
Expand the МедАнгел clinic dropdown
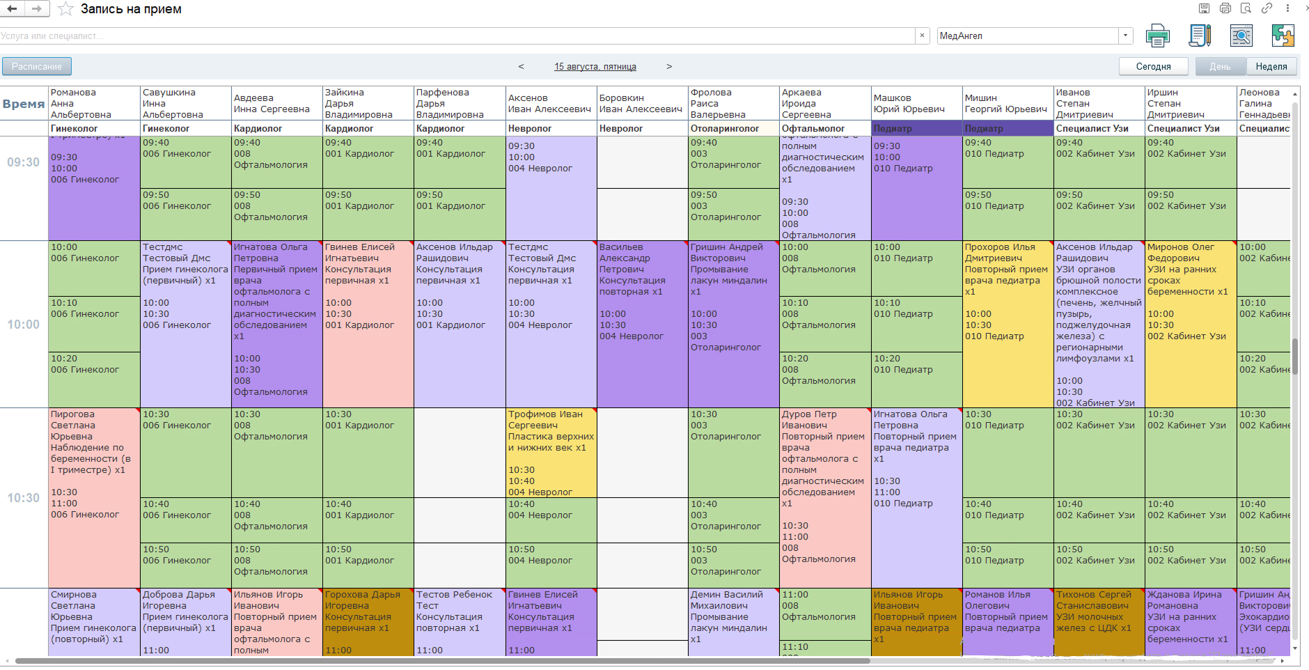pos(1125,36)
